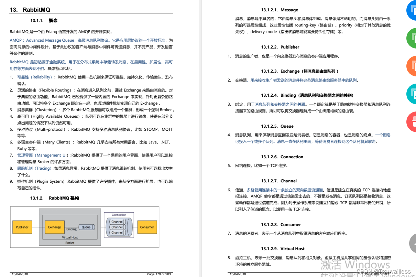The width and height of the screenshot is (416, 277).
Task: Click the green round floating button
Action: point(412,38)
